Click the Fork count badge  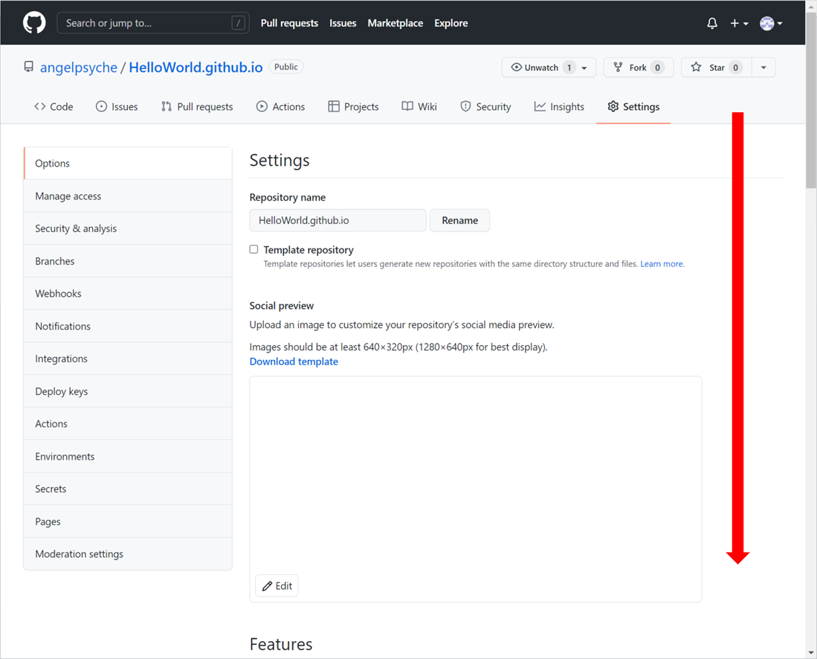(658, 67)
